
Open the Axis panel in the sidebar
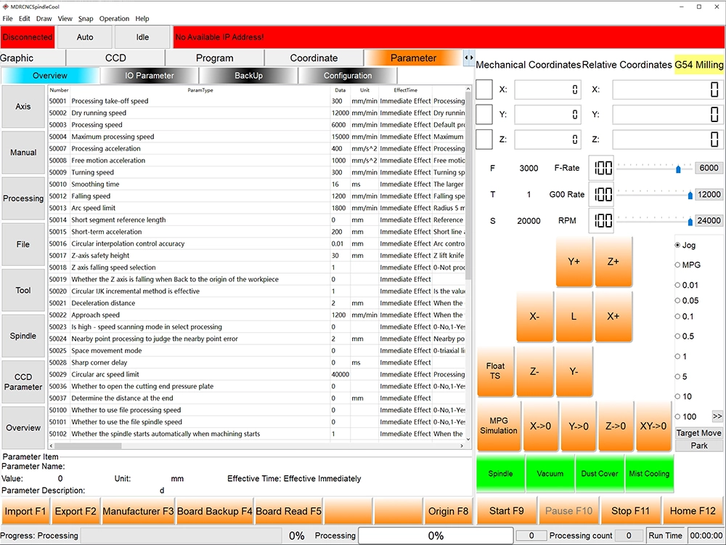23,107
